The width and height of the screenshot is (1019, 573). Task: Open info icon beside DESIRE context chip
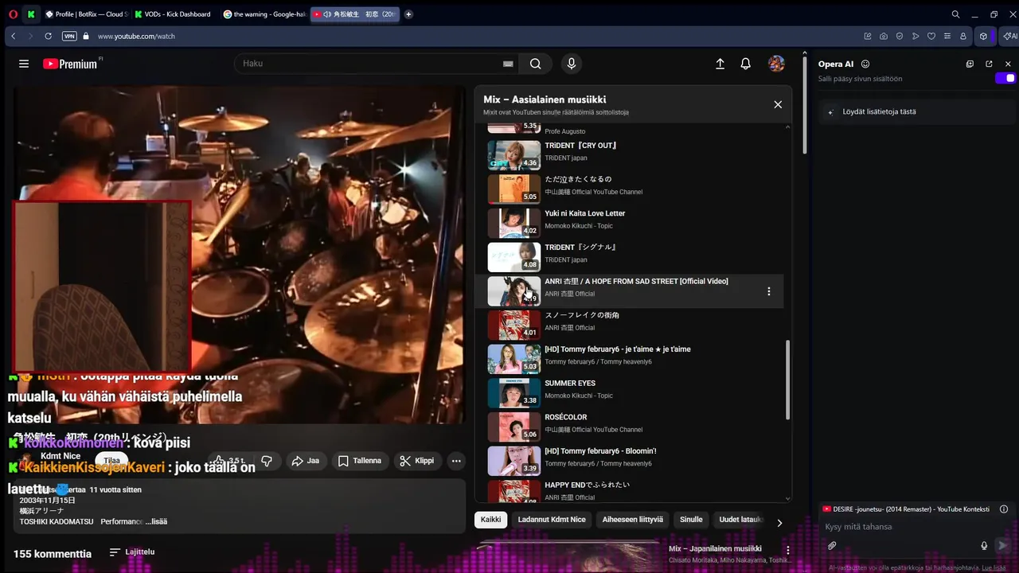(x=1003, y=509)
